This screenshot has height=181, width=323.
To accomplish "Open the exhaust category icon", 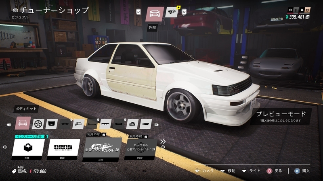I will point(146,124).
